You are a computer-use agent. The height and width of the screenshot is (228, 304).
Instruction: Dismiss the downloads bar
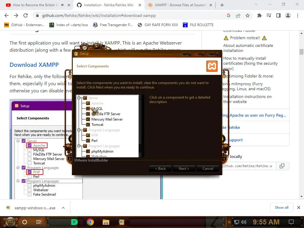click(299, 208)
